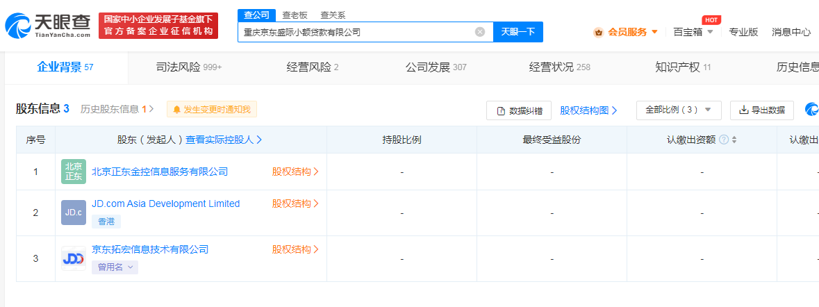Open the 百宝箱 dropdown menu

pyautogui.click(x=692, y=32)
